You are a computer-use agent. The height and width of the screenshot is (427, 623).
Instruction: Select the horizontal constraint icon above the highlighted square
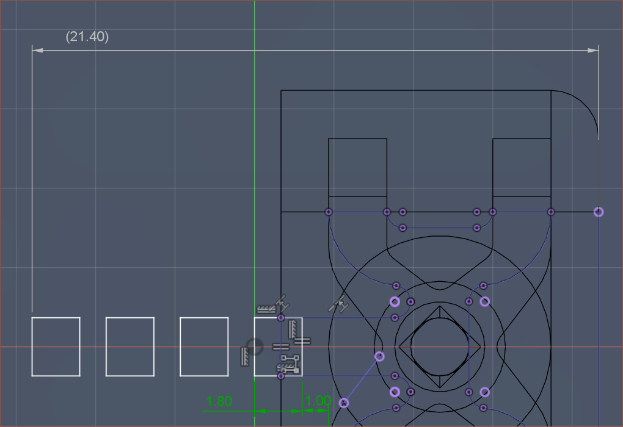point(266,309)
